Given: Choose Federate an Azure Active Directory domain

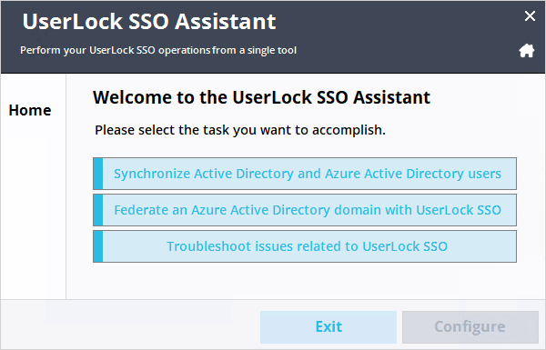Looking at the screenshot, I should pyautogui.click(x=305, y=210).
